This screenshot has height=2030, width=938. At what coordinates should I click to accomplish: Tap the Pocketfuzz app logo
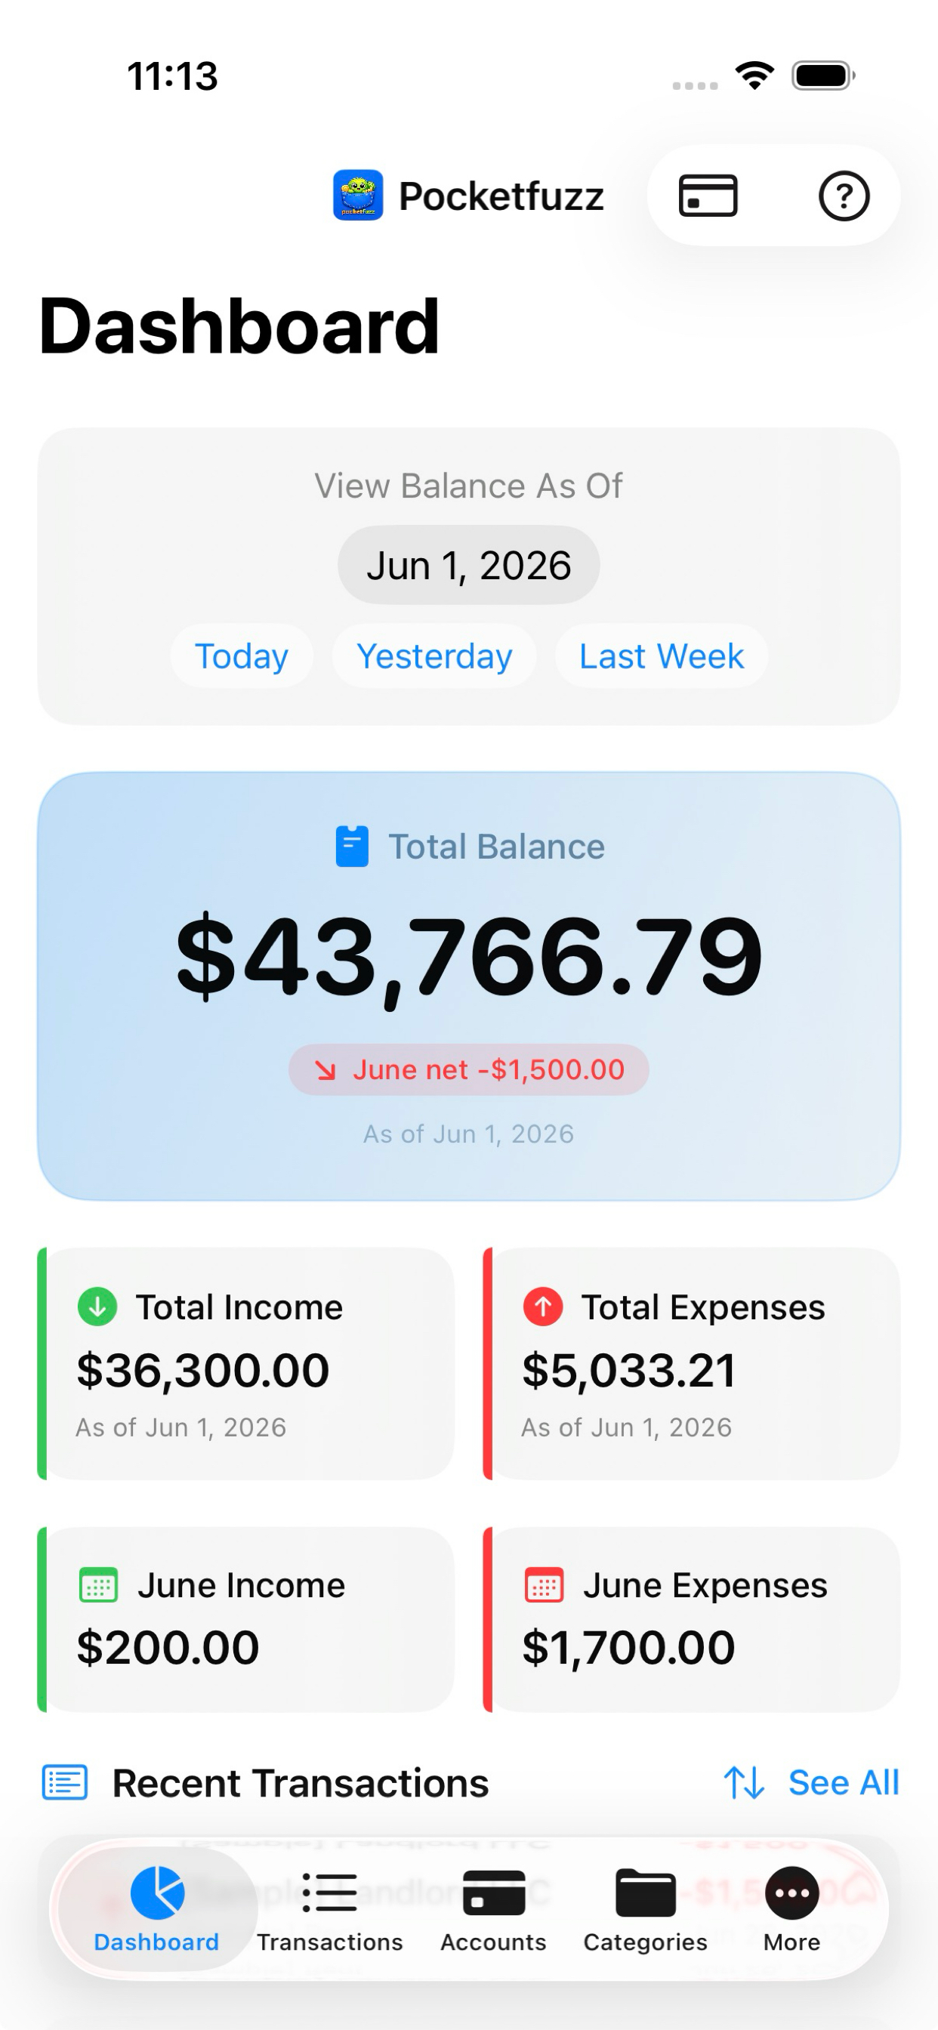[358, 196]
